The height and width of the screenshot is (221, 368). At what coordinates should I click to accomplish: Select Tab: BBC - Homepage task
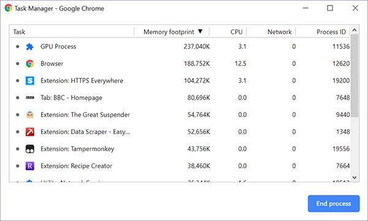(180, 98)
